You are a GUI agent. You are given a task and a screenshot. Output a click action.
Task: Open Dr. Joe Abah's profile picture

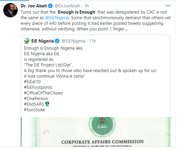(x=11, y=11)
